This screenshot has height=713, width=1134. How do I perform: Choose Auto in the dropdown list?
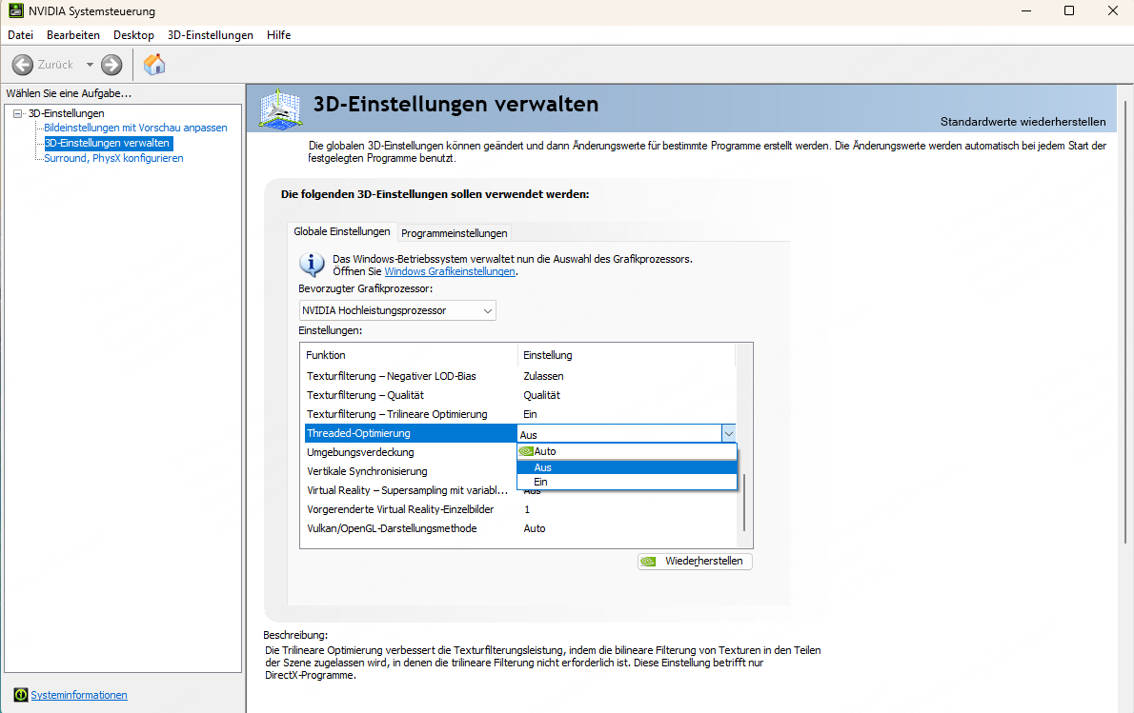[x=626, y=451]
